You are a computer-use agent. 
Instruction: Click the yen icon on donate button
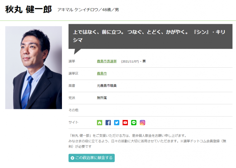[72, 158]
